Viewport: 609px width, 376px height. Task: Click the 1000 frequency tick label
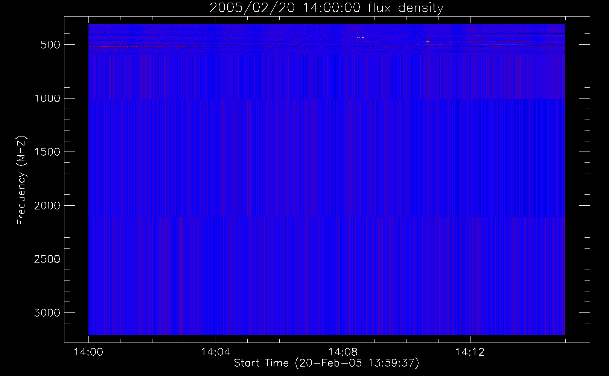(x=47, y=99)
